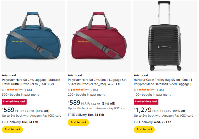Click Limited time deal badge on teal duffle
199x139 pixels.
tap(14, 102)
